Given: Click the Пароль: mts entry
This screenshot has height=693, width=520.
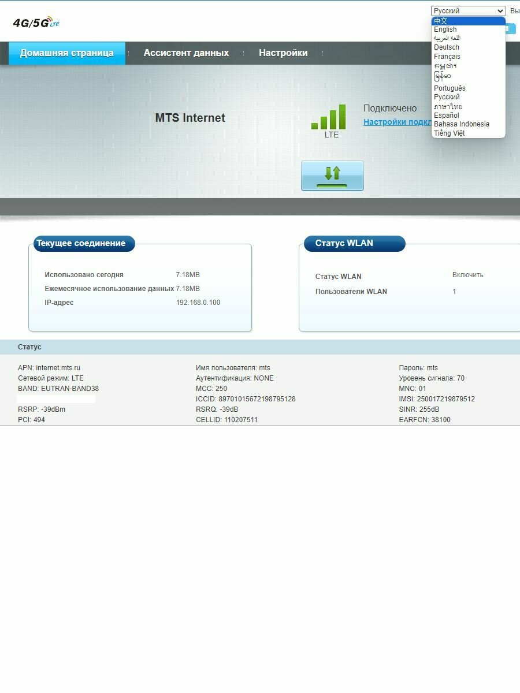Looking at the screenshot, I should (418, 368).
